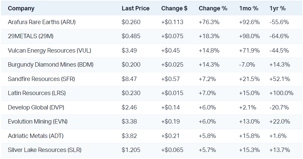
Task: Select Vulcan Energy Resources (VUL)
Action: (50, 51)
